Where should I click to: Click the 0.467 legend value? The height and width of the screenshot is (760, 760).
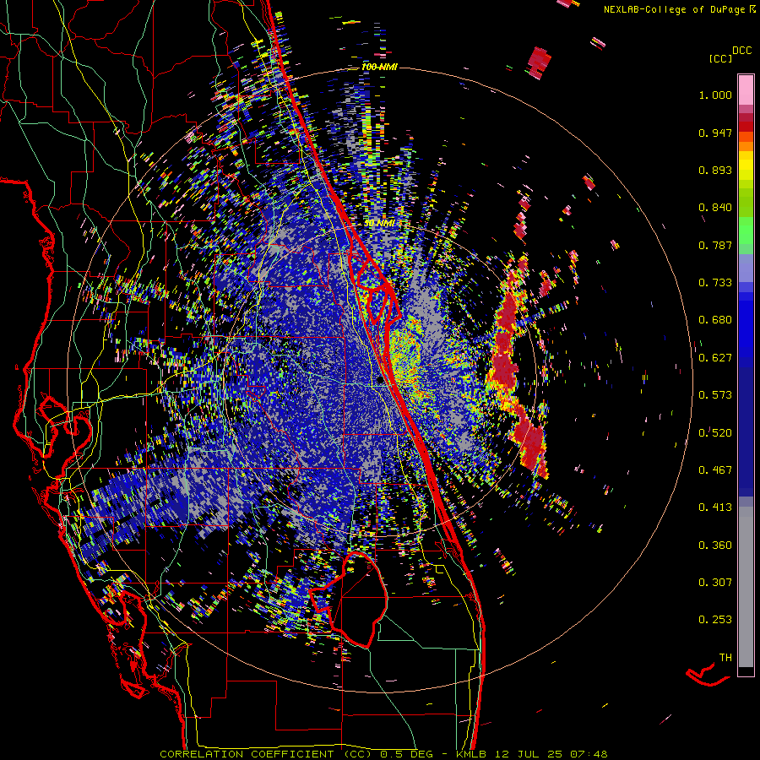click(x=715, y=470)
